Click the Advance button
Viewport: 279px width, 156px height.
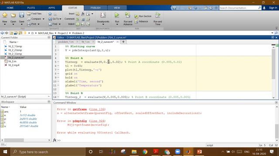[x=141, y=21]
